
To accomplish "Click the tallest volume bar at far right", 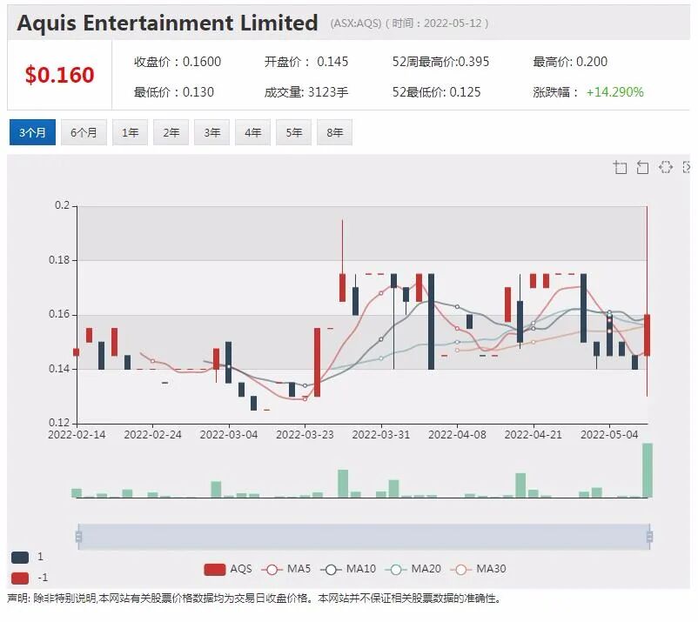I will coord(648,471).
